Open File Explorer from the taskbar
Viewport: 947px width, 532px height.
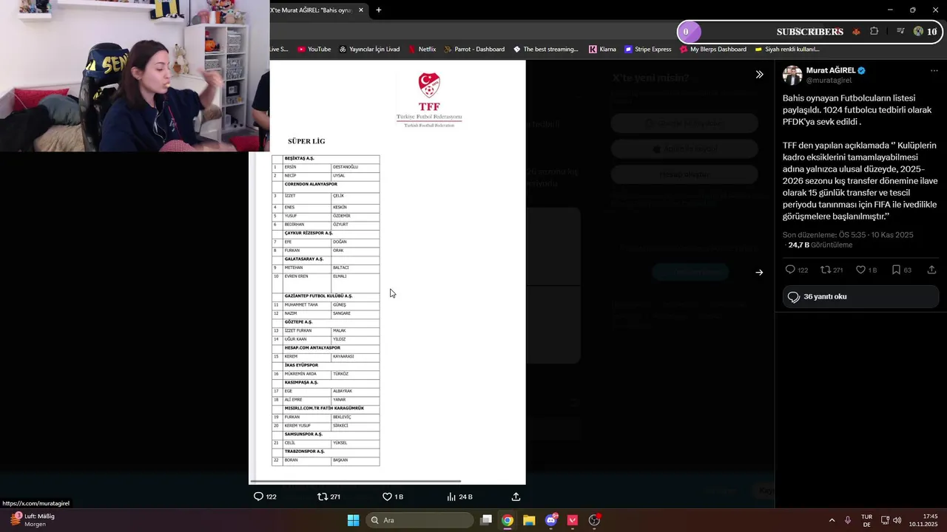[529, 520]
